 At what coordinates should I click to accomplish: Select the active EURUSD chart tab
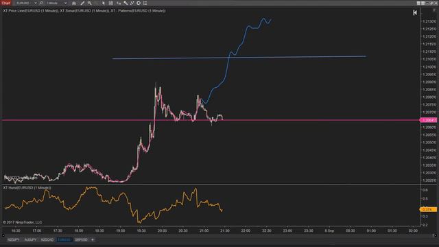[x=64, y=239]
